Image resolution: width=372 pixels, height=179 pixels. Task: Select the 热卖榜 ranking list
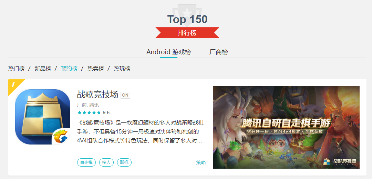[96, 69]
